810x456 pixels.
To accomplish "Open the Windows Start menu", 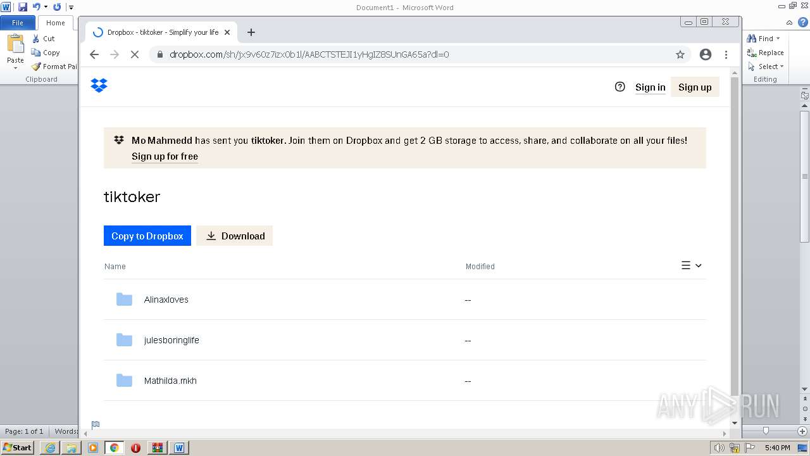I will coord(17,448).
